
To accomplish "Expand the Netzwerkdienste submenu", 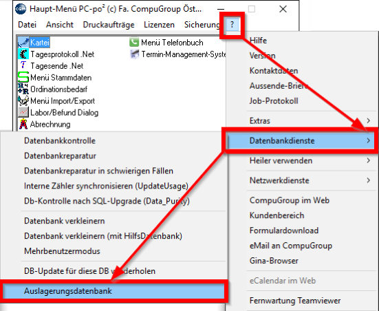I will coord(311,180).
